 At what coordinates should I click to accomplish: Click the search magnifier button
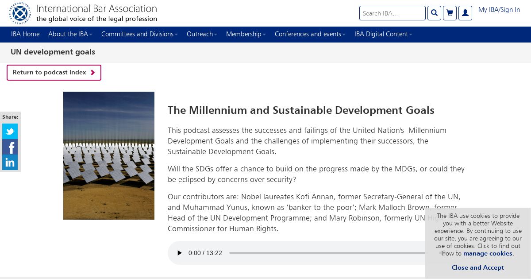pyautogui.click(x=435, y=13)
